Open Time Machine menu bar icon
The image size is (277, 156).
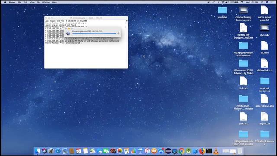[213, 2]
